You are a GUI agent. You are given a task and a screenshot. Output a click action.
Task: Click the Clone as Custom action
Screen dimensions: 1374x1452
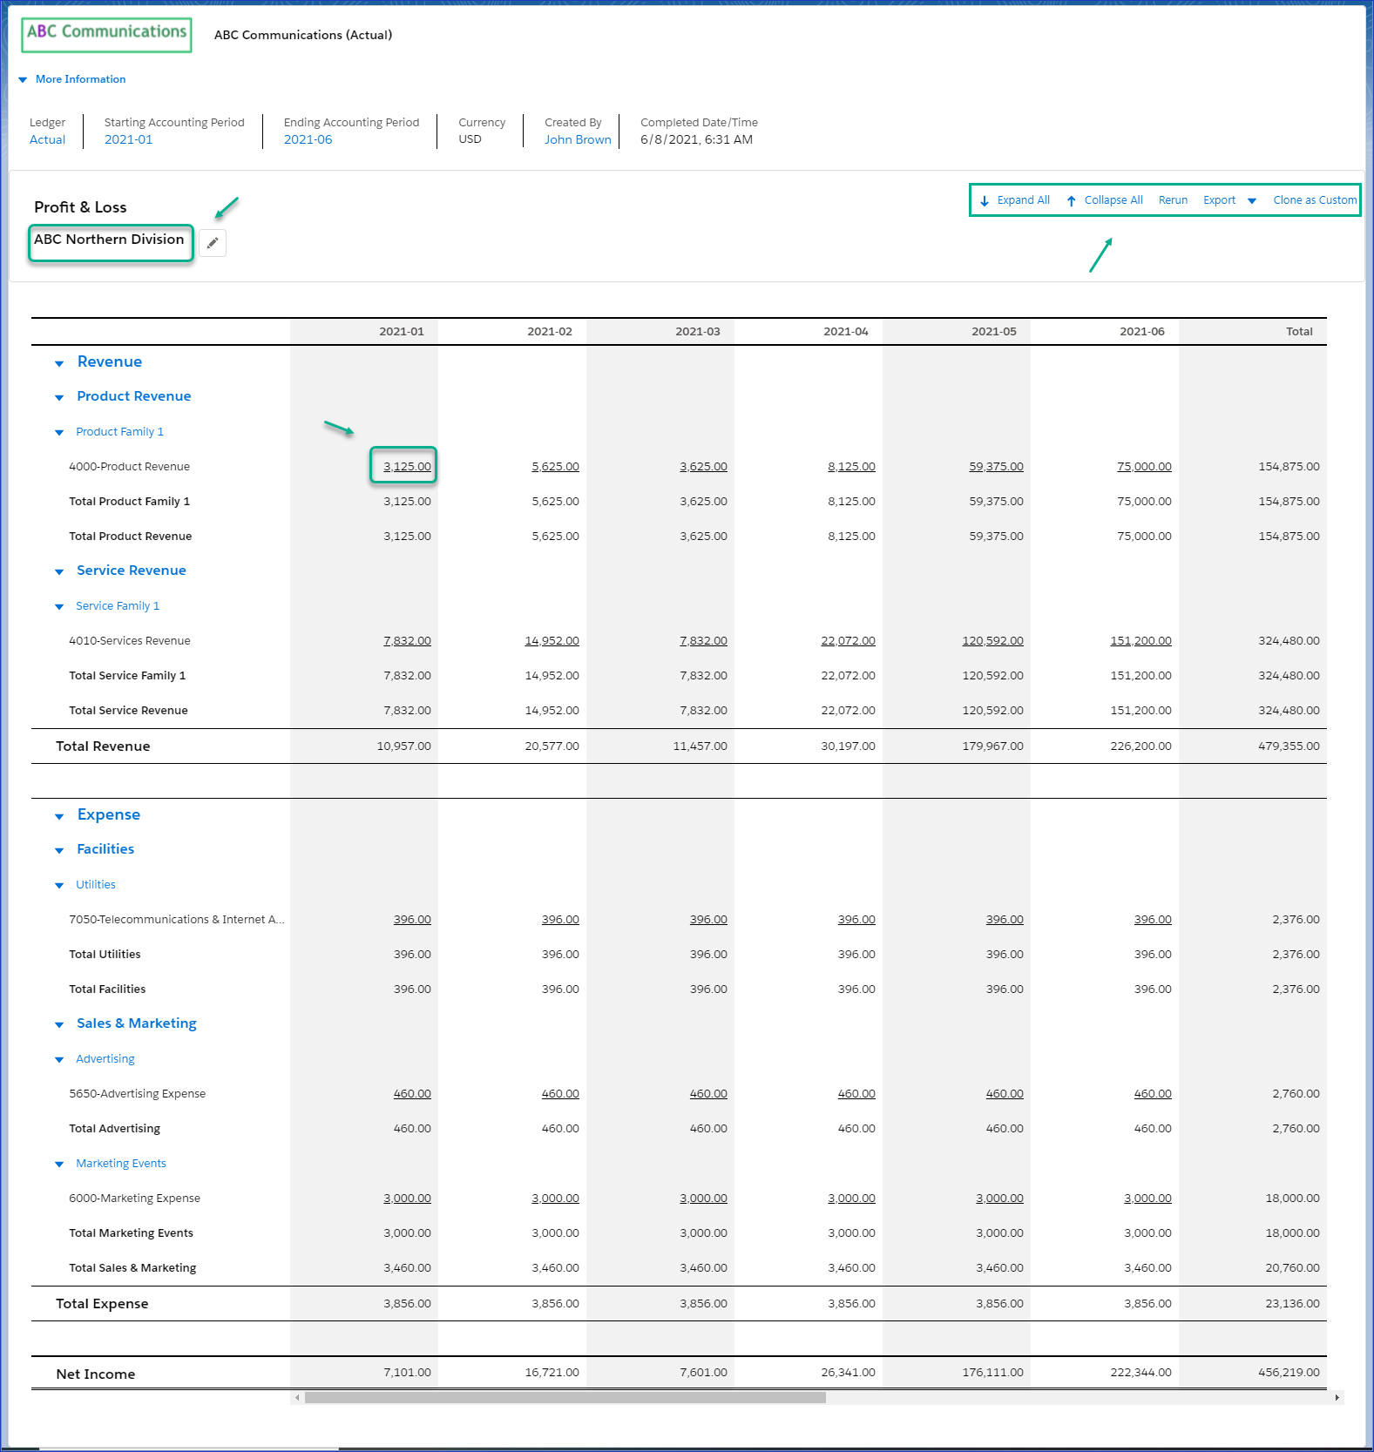(1314, 200)
